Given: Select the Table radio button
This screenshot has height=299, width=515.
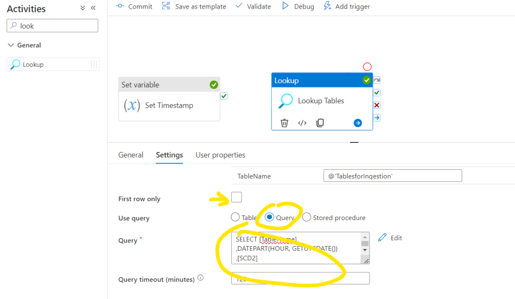Looking at the screenshot, I should [x=235, y=217].
